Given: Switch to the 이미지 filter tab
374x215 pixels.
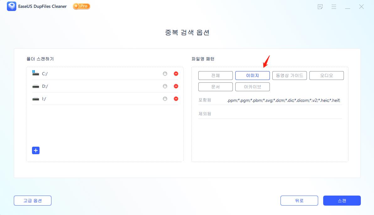Looking at the screenshot, I should pyautogui.click(x=252, y=75).
